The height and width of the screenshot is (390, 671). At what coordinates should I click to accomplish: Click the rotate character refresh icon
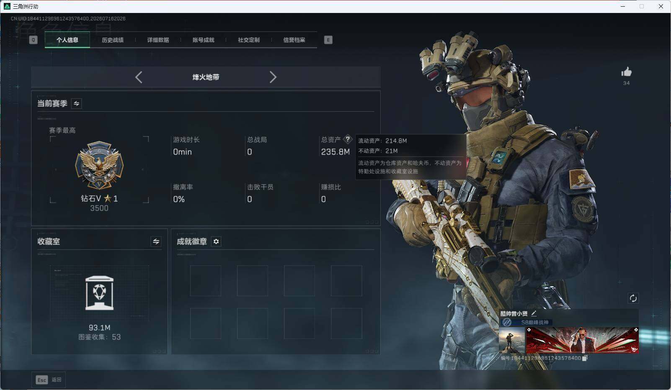[x=633, y=298]
